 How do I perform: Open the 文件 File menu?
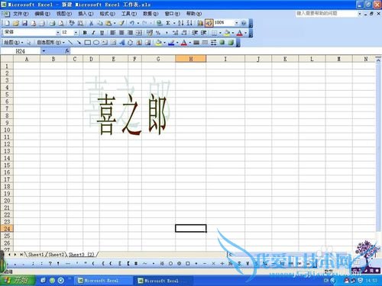point(21,14)
